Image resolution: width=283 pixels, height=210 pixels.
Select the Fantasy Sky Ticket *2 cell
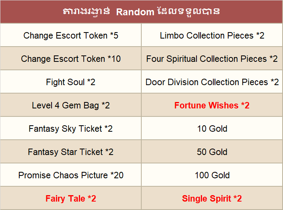(x=71, y=128)
